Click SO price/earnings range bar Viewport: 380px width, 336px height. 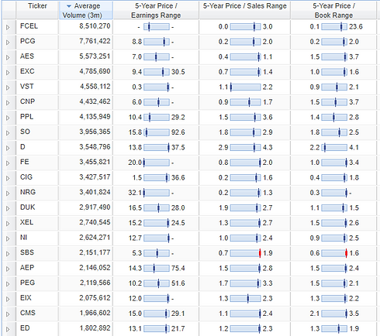[x=157, y=132]
